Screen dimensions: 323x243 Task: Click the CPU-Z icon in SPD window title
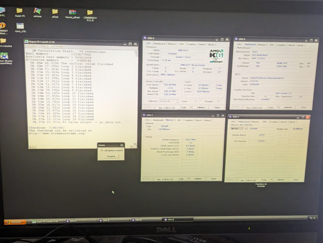230,117
